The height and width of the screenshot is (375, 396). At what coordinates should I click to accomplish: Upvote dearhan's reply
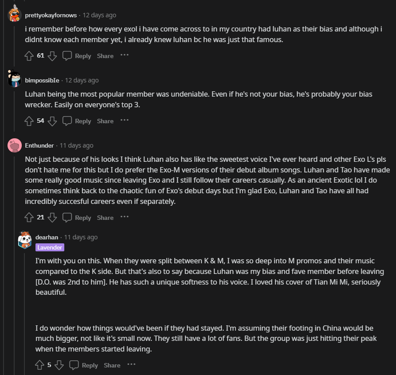[x=40, y=365]
